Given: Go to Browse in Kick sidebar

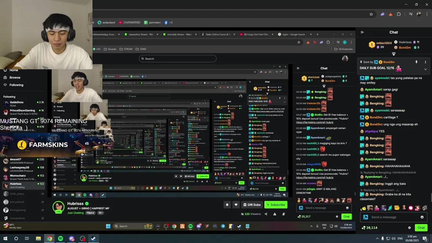Looking at the screenshot, I should 12,77.
